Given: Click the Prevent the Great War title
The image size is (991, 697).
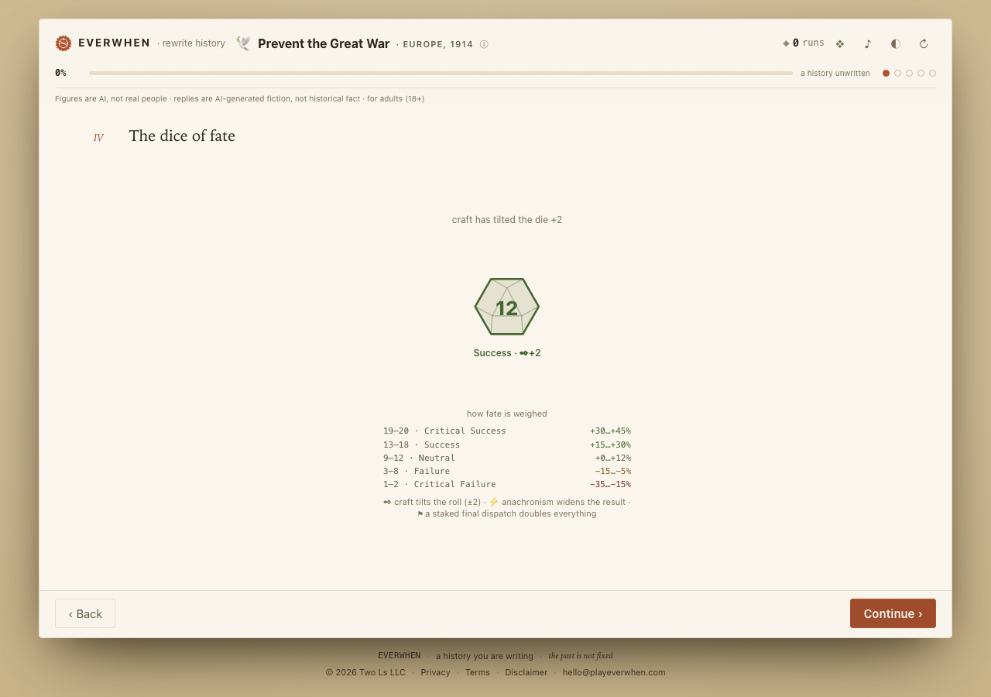Looking at the screenshot, I should [x=324, y=43].
